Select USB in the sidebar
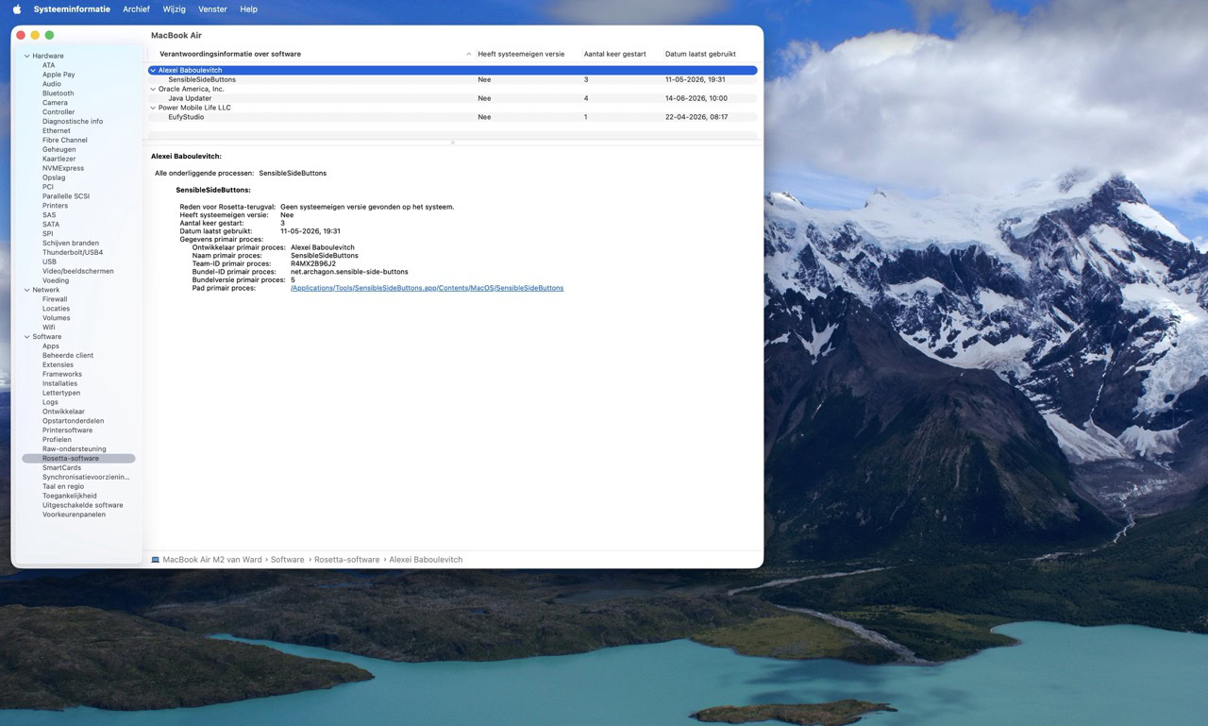 coord(49,262)
